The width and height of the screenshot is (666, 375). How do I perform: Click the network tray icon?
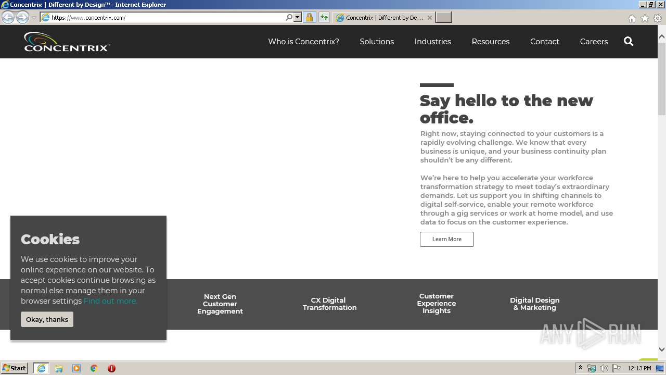tap(592, 368)
